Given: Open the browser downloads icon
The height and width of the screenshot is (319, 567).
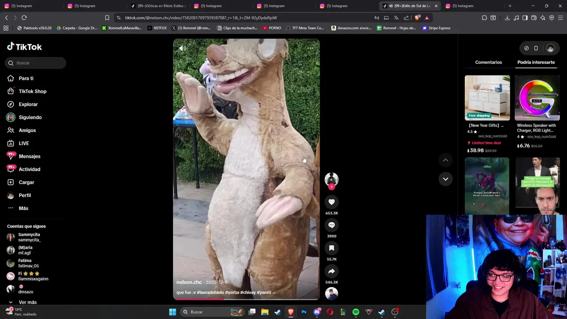Looking at the screenshot, I should [x=507, y=18].
